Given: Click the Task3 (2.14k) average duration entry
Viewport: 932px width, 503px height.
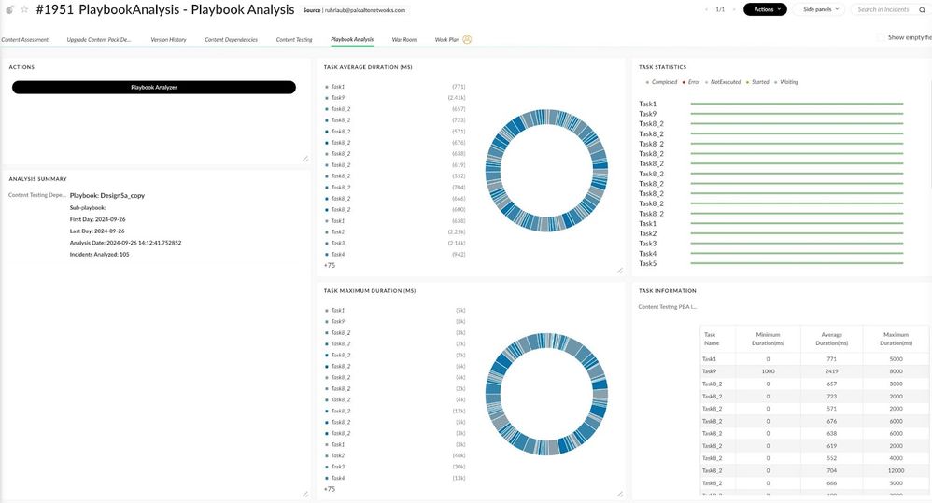Looking at the screenshot, I should (395, 244).
